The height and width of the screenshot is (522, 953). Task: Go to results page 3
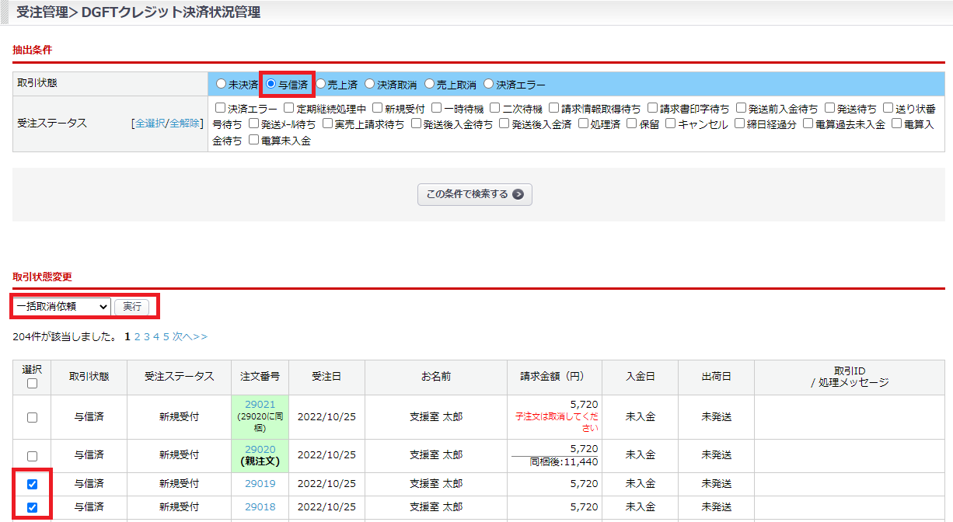(x=147, y=337)
